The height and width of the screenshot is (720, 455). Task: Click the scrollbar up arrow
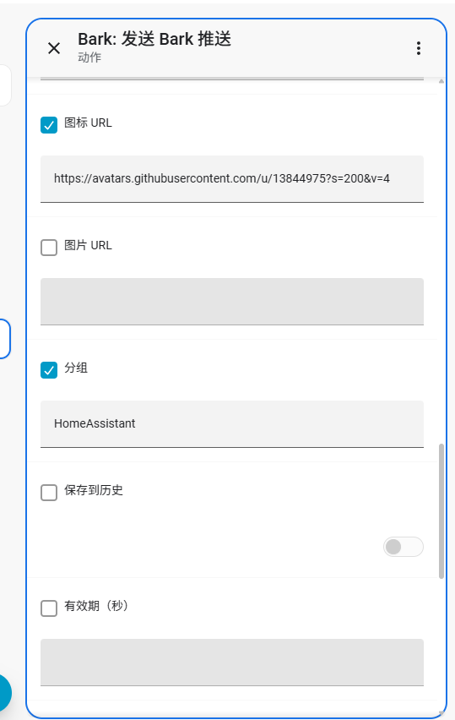coord(441,81)
